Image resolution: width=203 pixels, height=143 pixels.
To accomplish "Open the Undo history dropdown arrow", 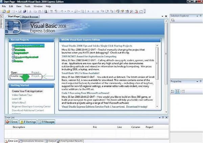I will click(65, 11).
